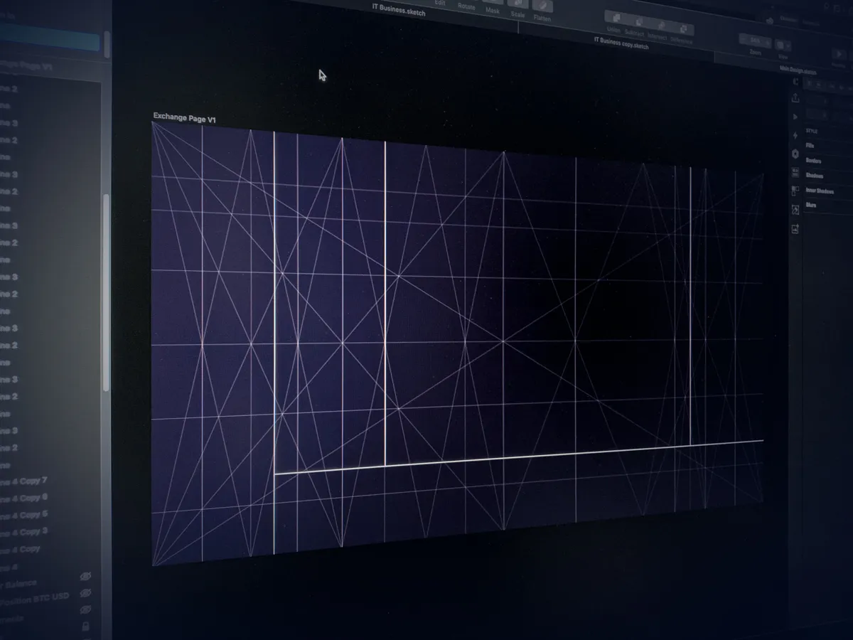Click the play triangle icon in the inspector strip

click(x=795, y=117)
